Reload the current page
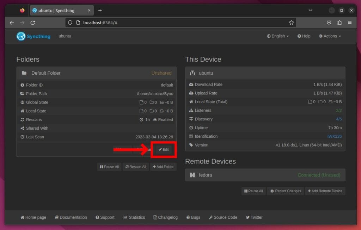The height and width of the screenshot is (230, 361). (x=33, y=23)
